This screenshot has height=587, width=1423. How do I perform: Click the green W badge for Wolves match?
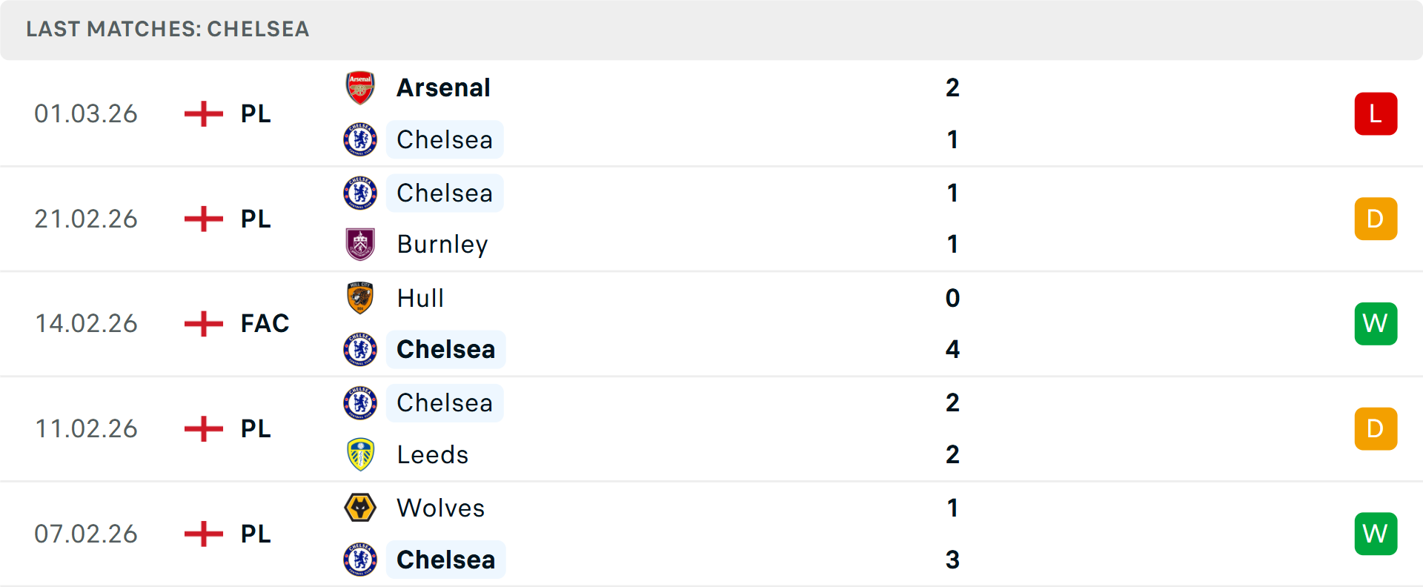click(1376, 534)
